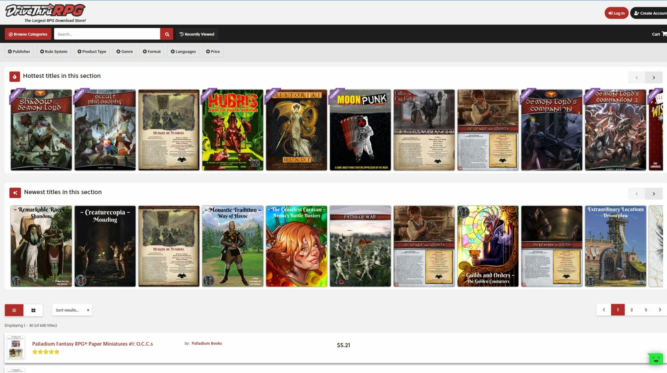Screen dimensions: 667x373
Task: Open Palladium Fantasy RPG Paper Miniatures link
Action: click(93, 344)
